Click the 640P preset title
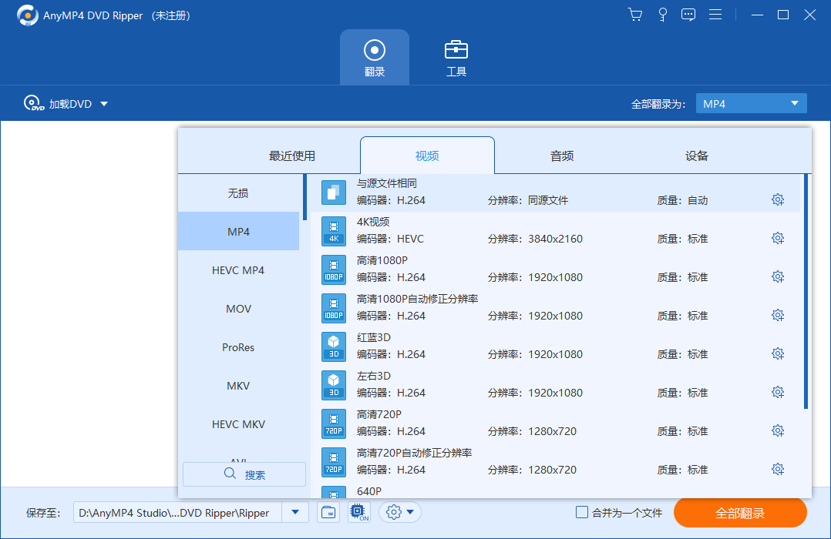831x539 pixels. 368,491
